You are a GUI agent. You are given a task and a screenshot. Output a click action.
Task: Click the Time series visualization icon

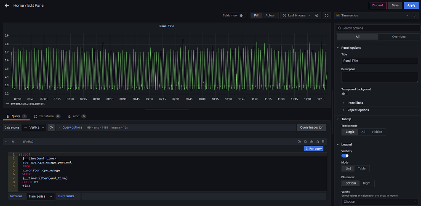[338, 16]
